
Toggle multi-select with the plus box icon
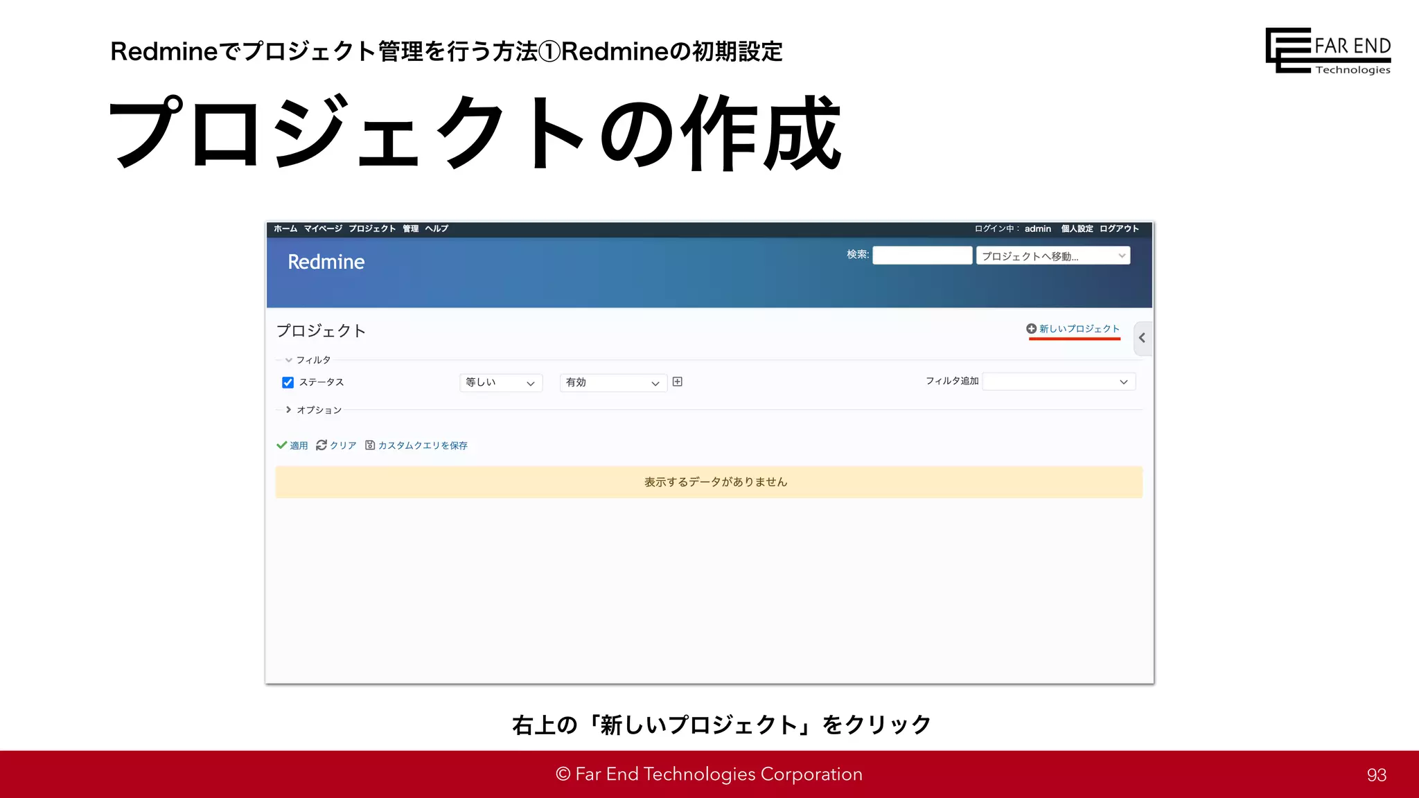click(678, 382)
